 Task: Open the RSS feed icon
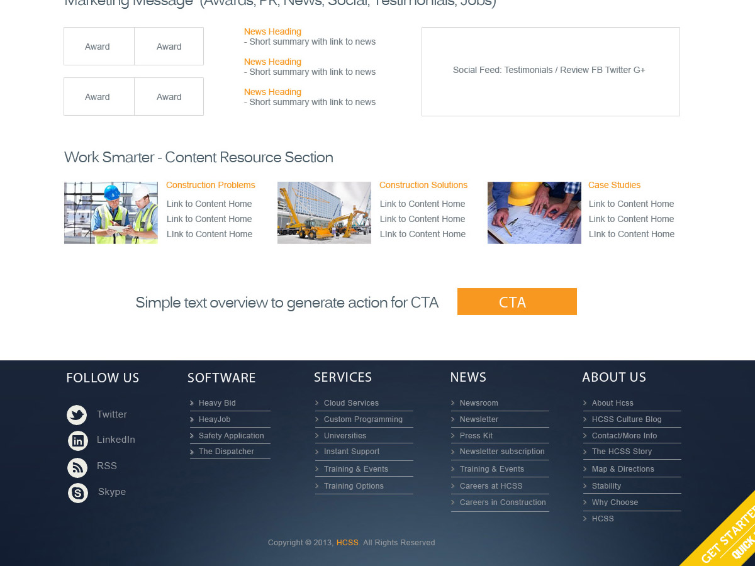(x=77, y=467)
